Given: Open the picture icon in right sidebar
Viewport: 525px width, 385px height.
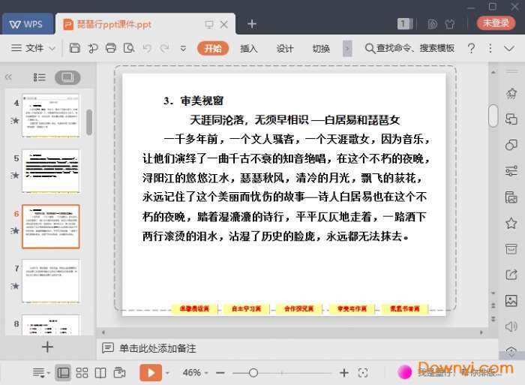Looking at the screenshot, I should pos(511,301).
